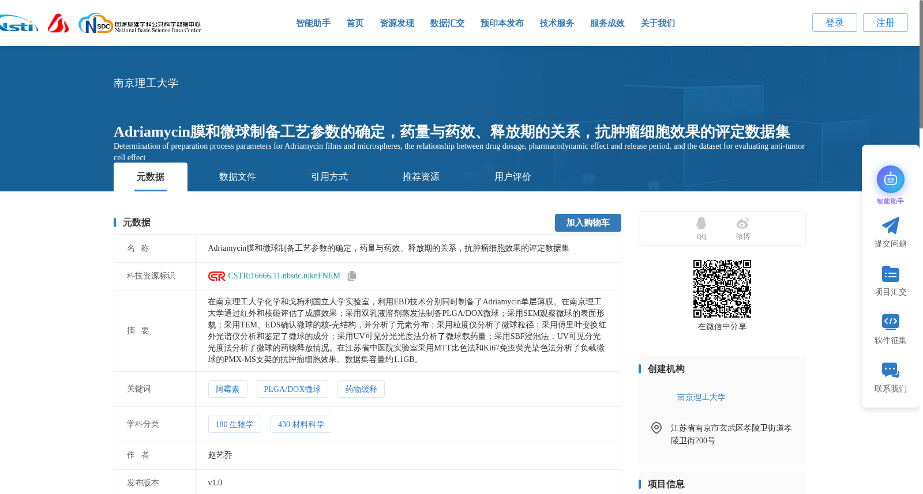Click the 阿霉素 keyword tag
This screenshot has width=923, height=494.
[227, 389]
